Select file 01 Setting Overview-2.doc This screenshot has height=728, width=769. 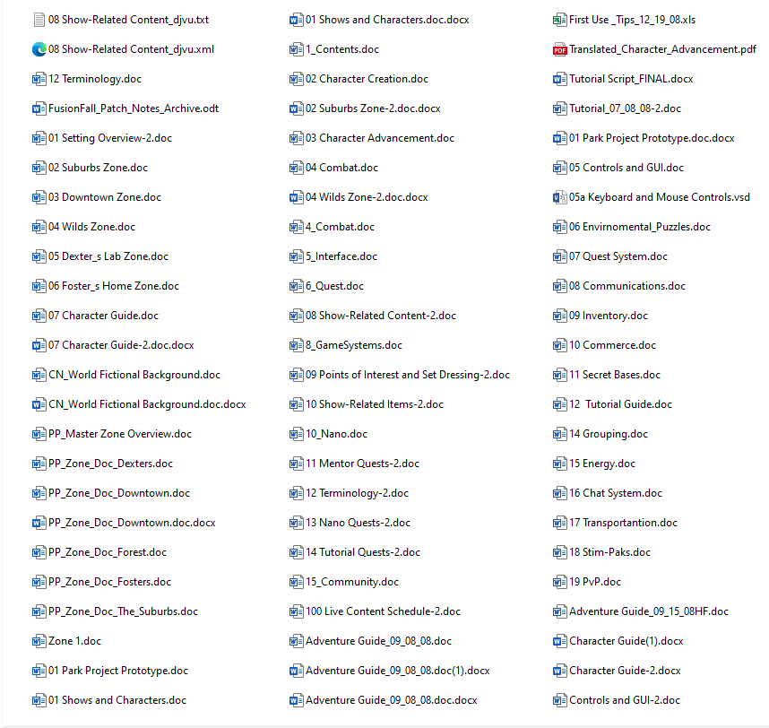point(102,138)
